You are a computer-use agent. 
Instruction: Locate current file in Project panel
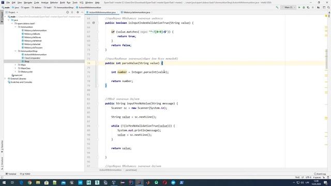coord(68,12)
